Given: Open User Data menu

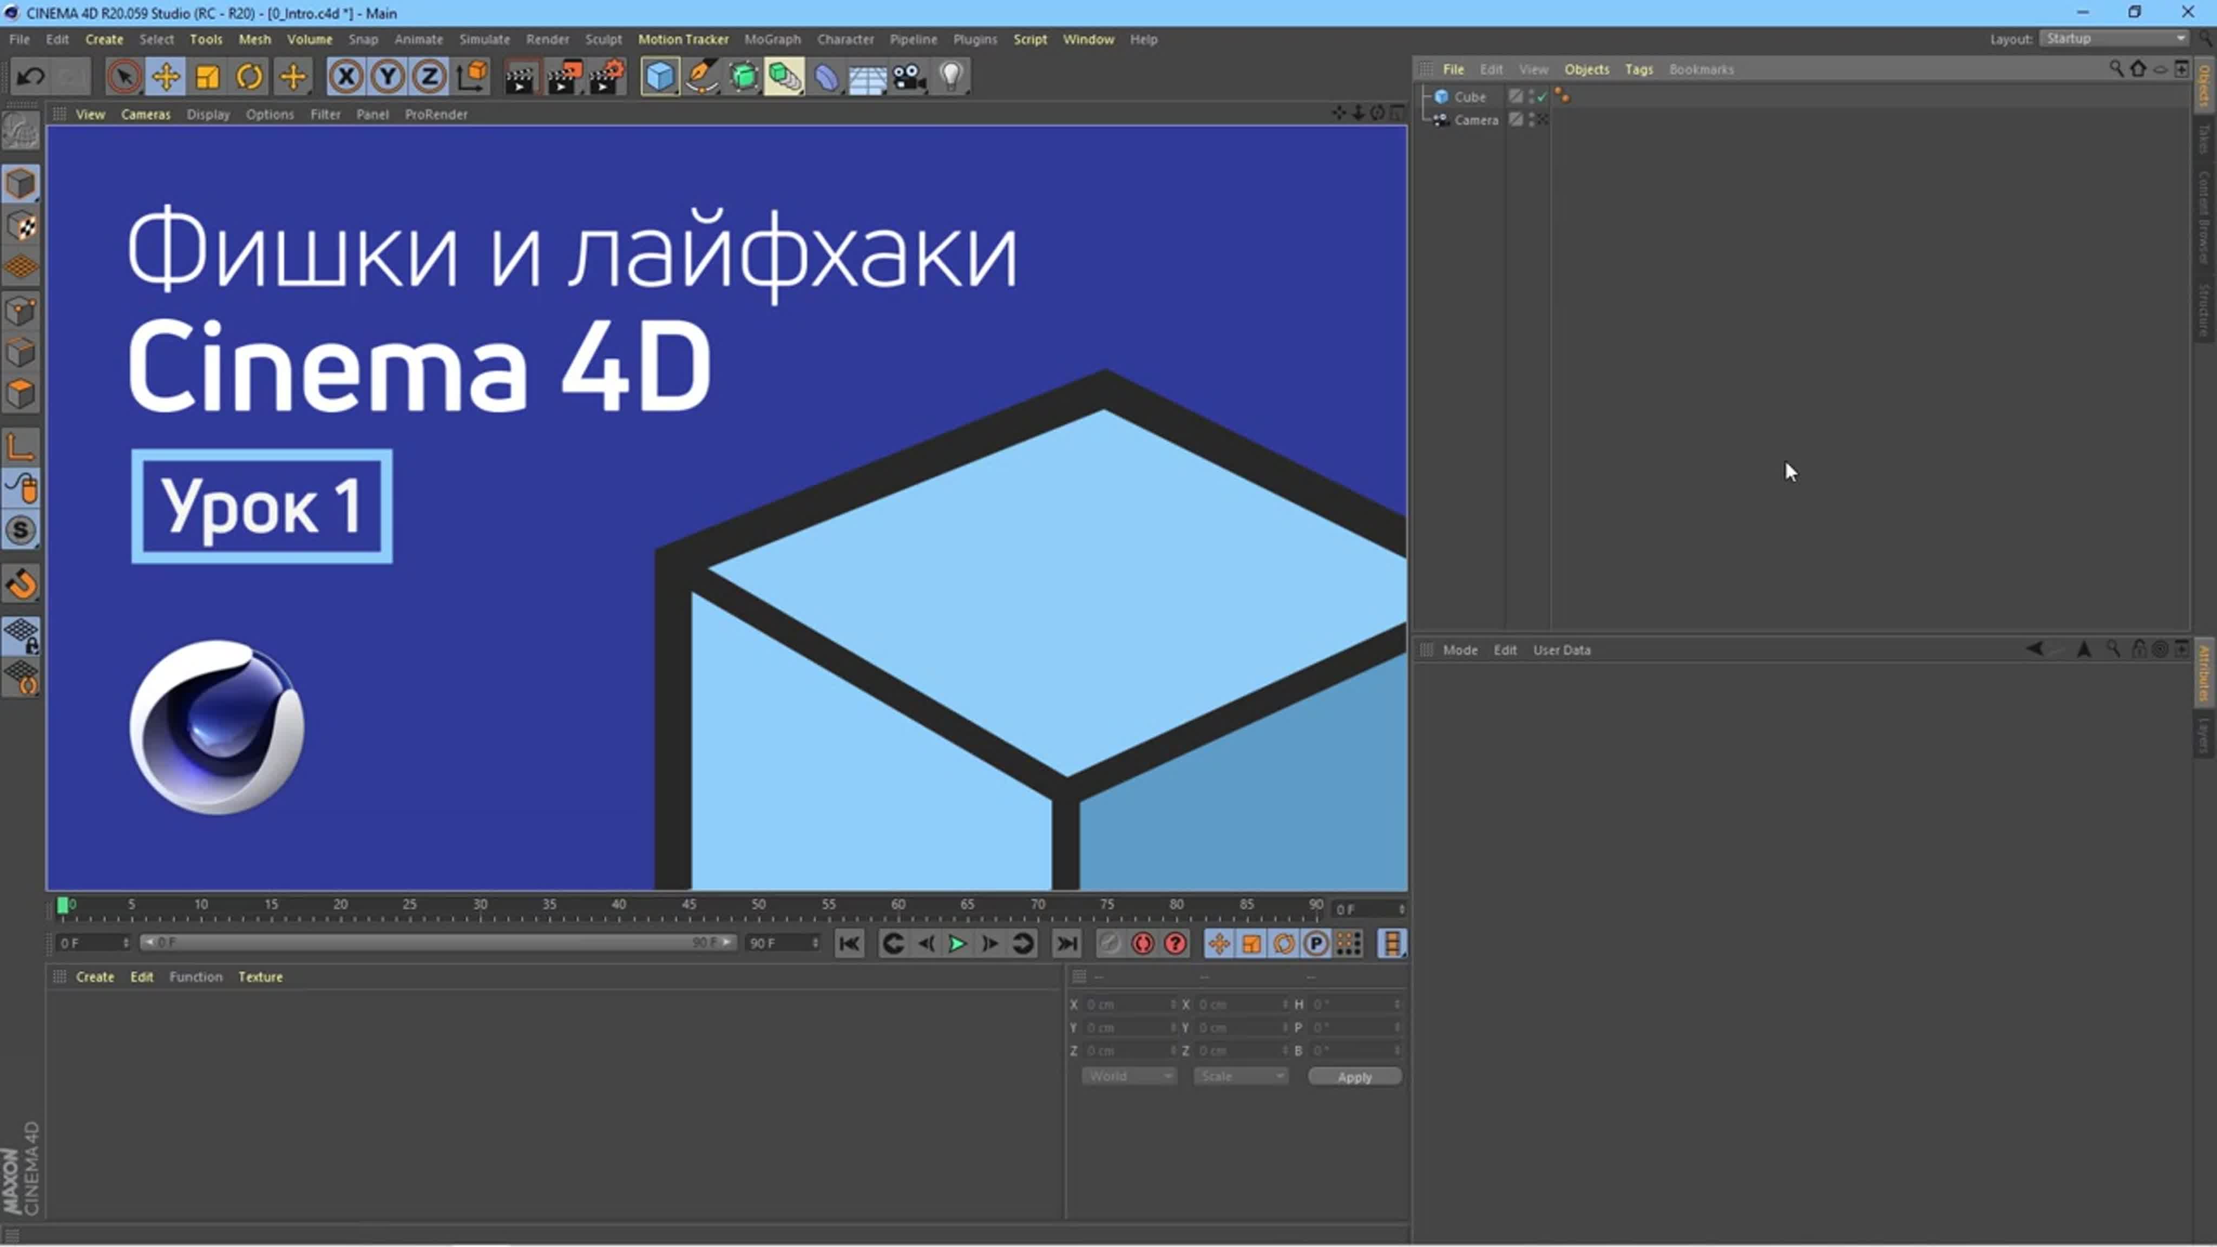Looking at the screenshot, I should pyautogui.click(x=1561, y=651).
